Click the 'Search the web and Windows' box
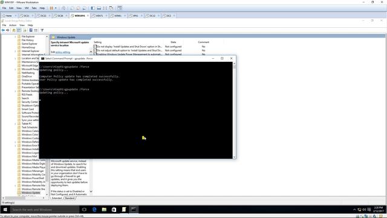Viewport: 387px width, 218px height. 44,210
